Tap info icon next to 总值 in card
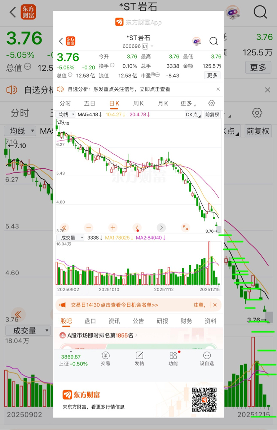 [x=70, y=74]
